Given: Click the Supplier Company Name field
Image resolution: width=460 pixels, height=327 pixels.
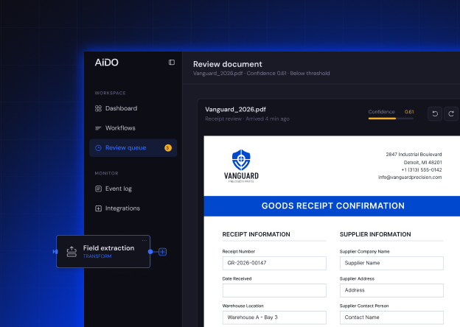Looking at the screenshot, I should coord(391,263).
